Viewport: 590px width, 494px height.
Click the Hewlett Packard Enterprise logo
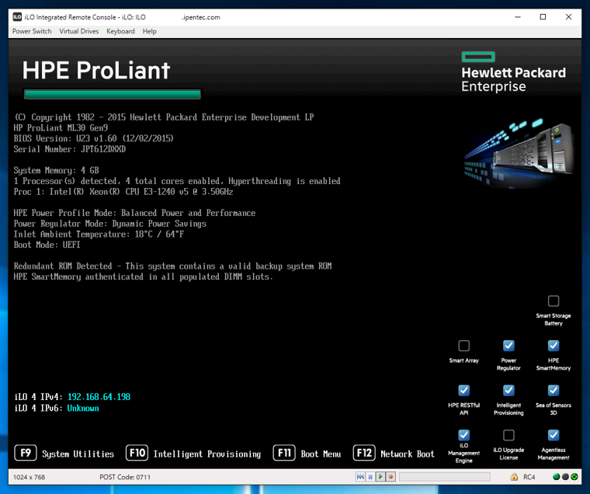[x=514, y=72]
